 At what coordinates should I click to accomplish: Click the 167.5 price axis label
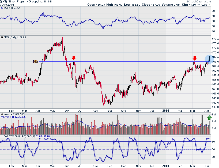coord(215,57)
